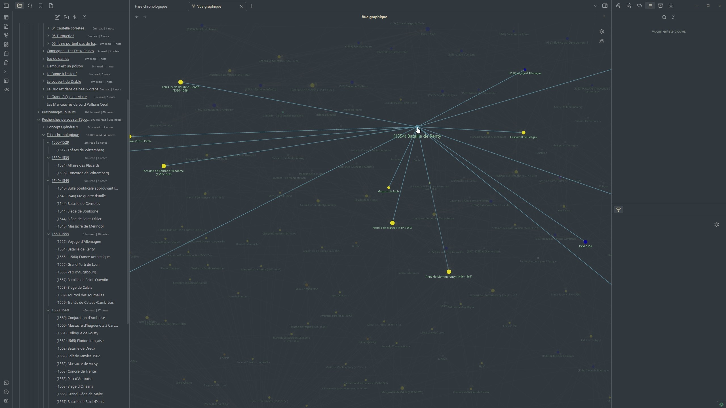
Task: Collapse the 1550-1559 folder
Action: tap(48, 234)
